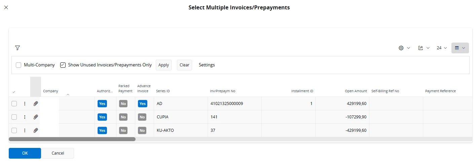Viewport: 476px width, 166px height.
Task: Open row menu for the CUPIA invoice
Action: click(25, 117)
